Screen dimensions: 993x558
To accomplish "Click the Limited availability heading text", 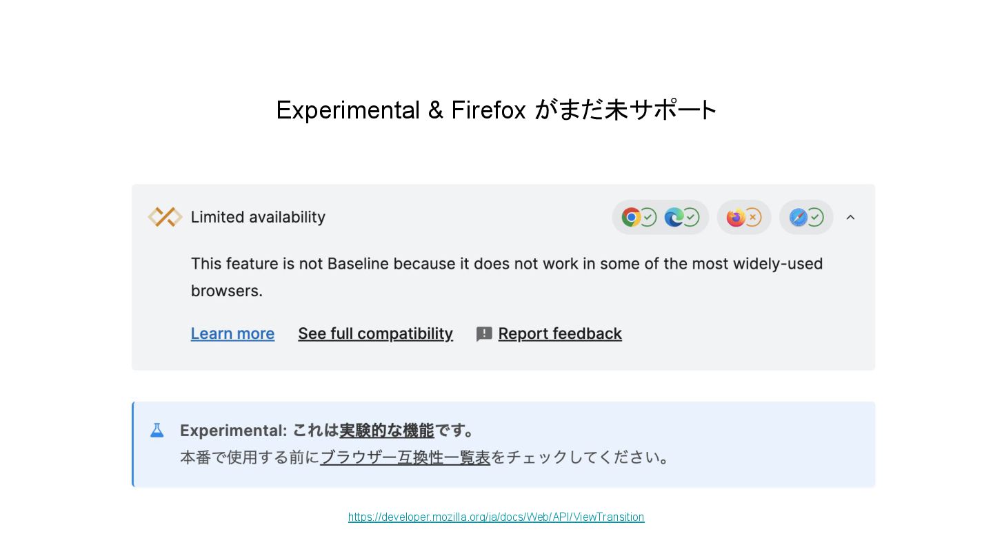I will pyautogui.click(x=258, y=217).
